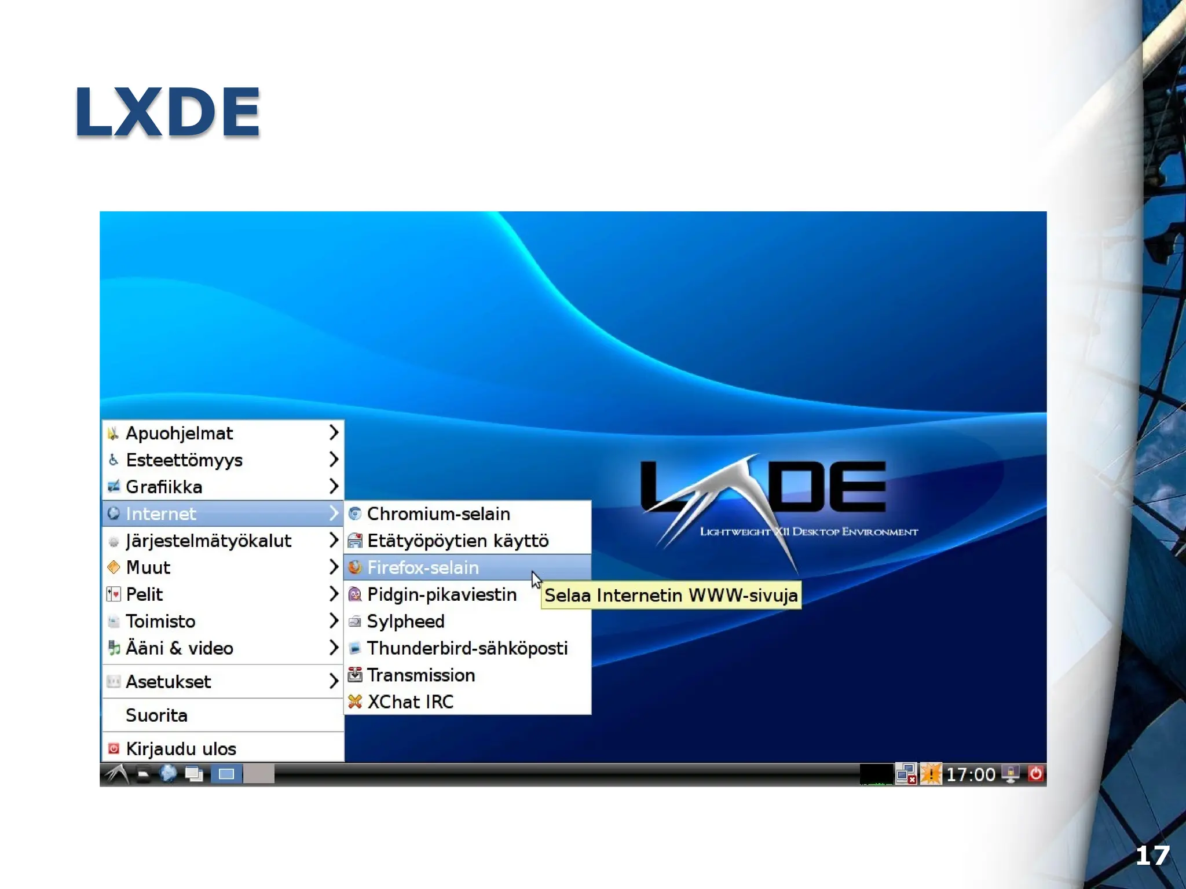The width and height of the screenshot is (1186, 889).
Task: Open web browser globe icon in panel
Action: point(168,774)
